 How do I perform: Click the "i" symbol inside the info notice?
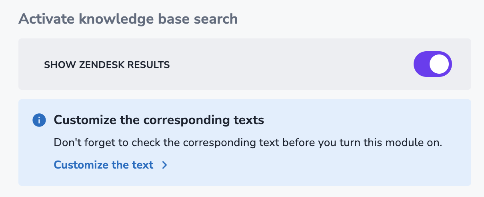click(x=39, y=120)
